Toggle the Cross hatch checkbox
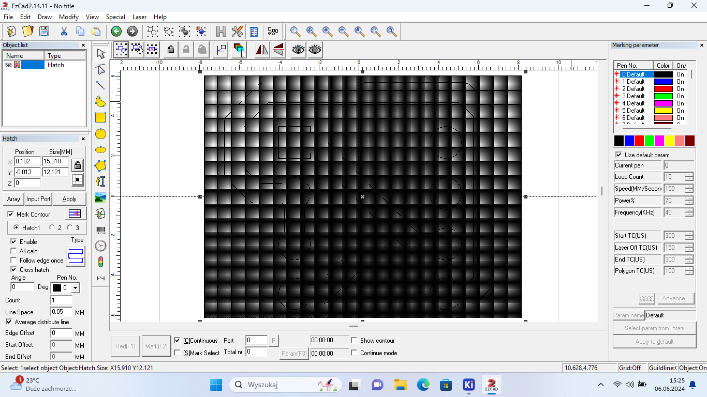 tap(14, 269)
